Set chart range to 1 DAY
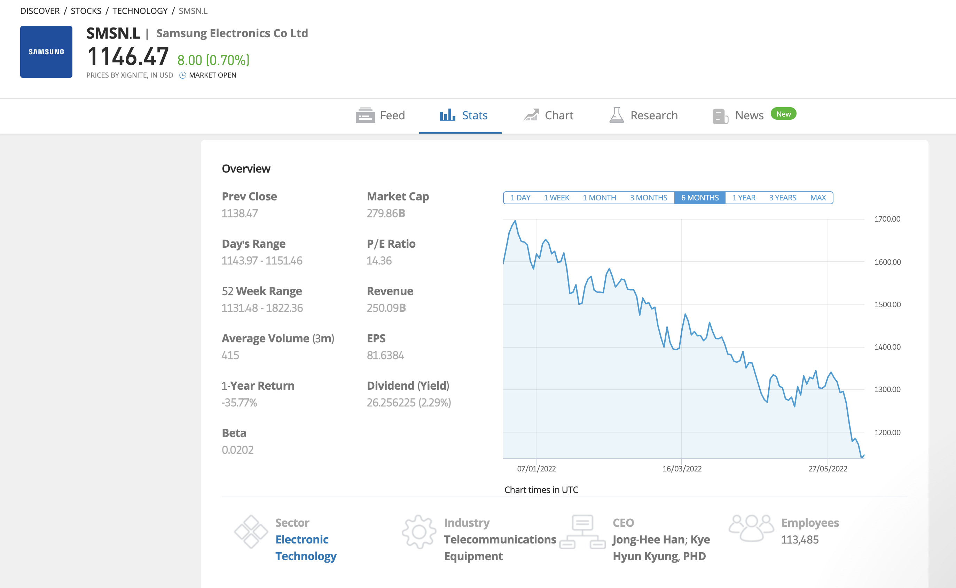Image resolution: width=956 pixels, height=588 pixels. click(x=520, y=198)
